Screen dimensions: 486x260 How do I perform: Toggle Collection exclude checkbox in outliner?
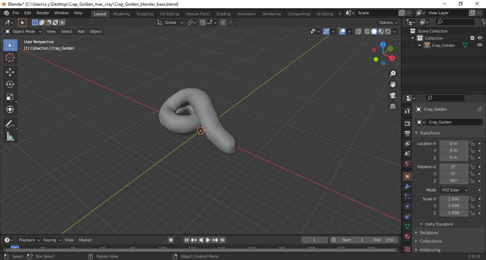[x=472, y=38]
